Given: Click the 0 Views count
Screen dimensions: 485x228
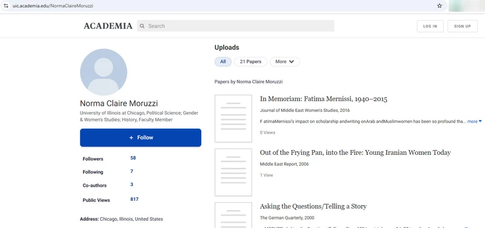Looking at the screenshot, I should tap(267, 132).
